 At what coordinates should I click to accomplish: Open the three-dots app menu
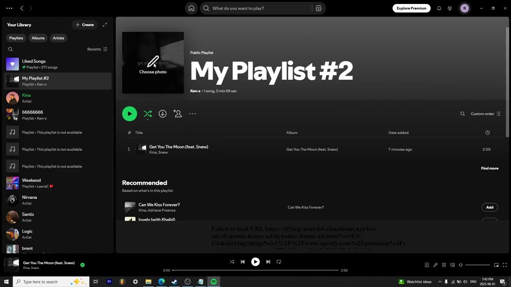9,8
